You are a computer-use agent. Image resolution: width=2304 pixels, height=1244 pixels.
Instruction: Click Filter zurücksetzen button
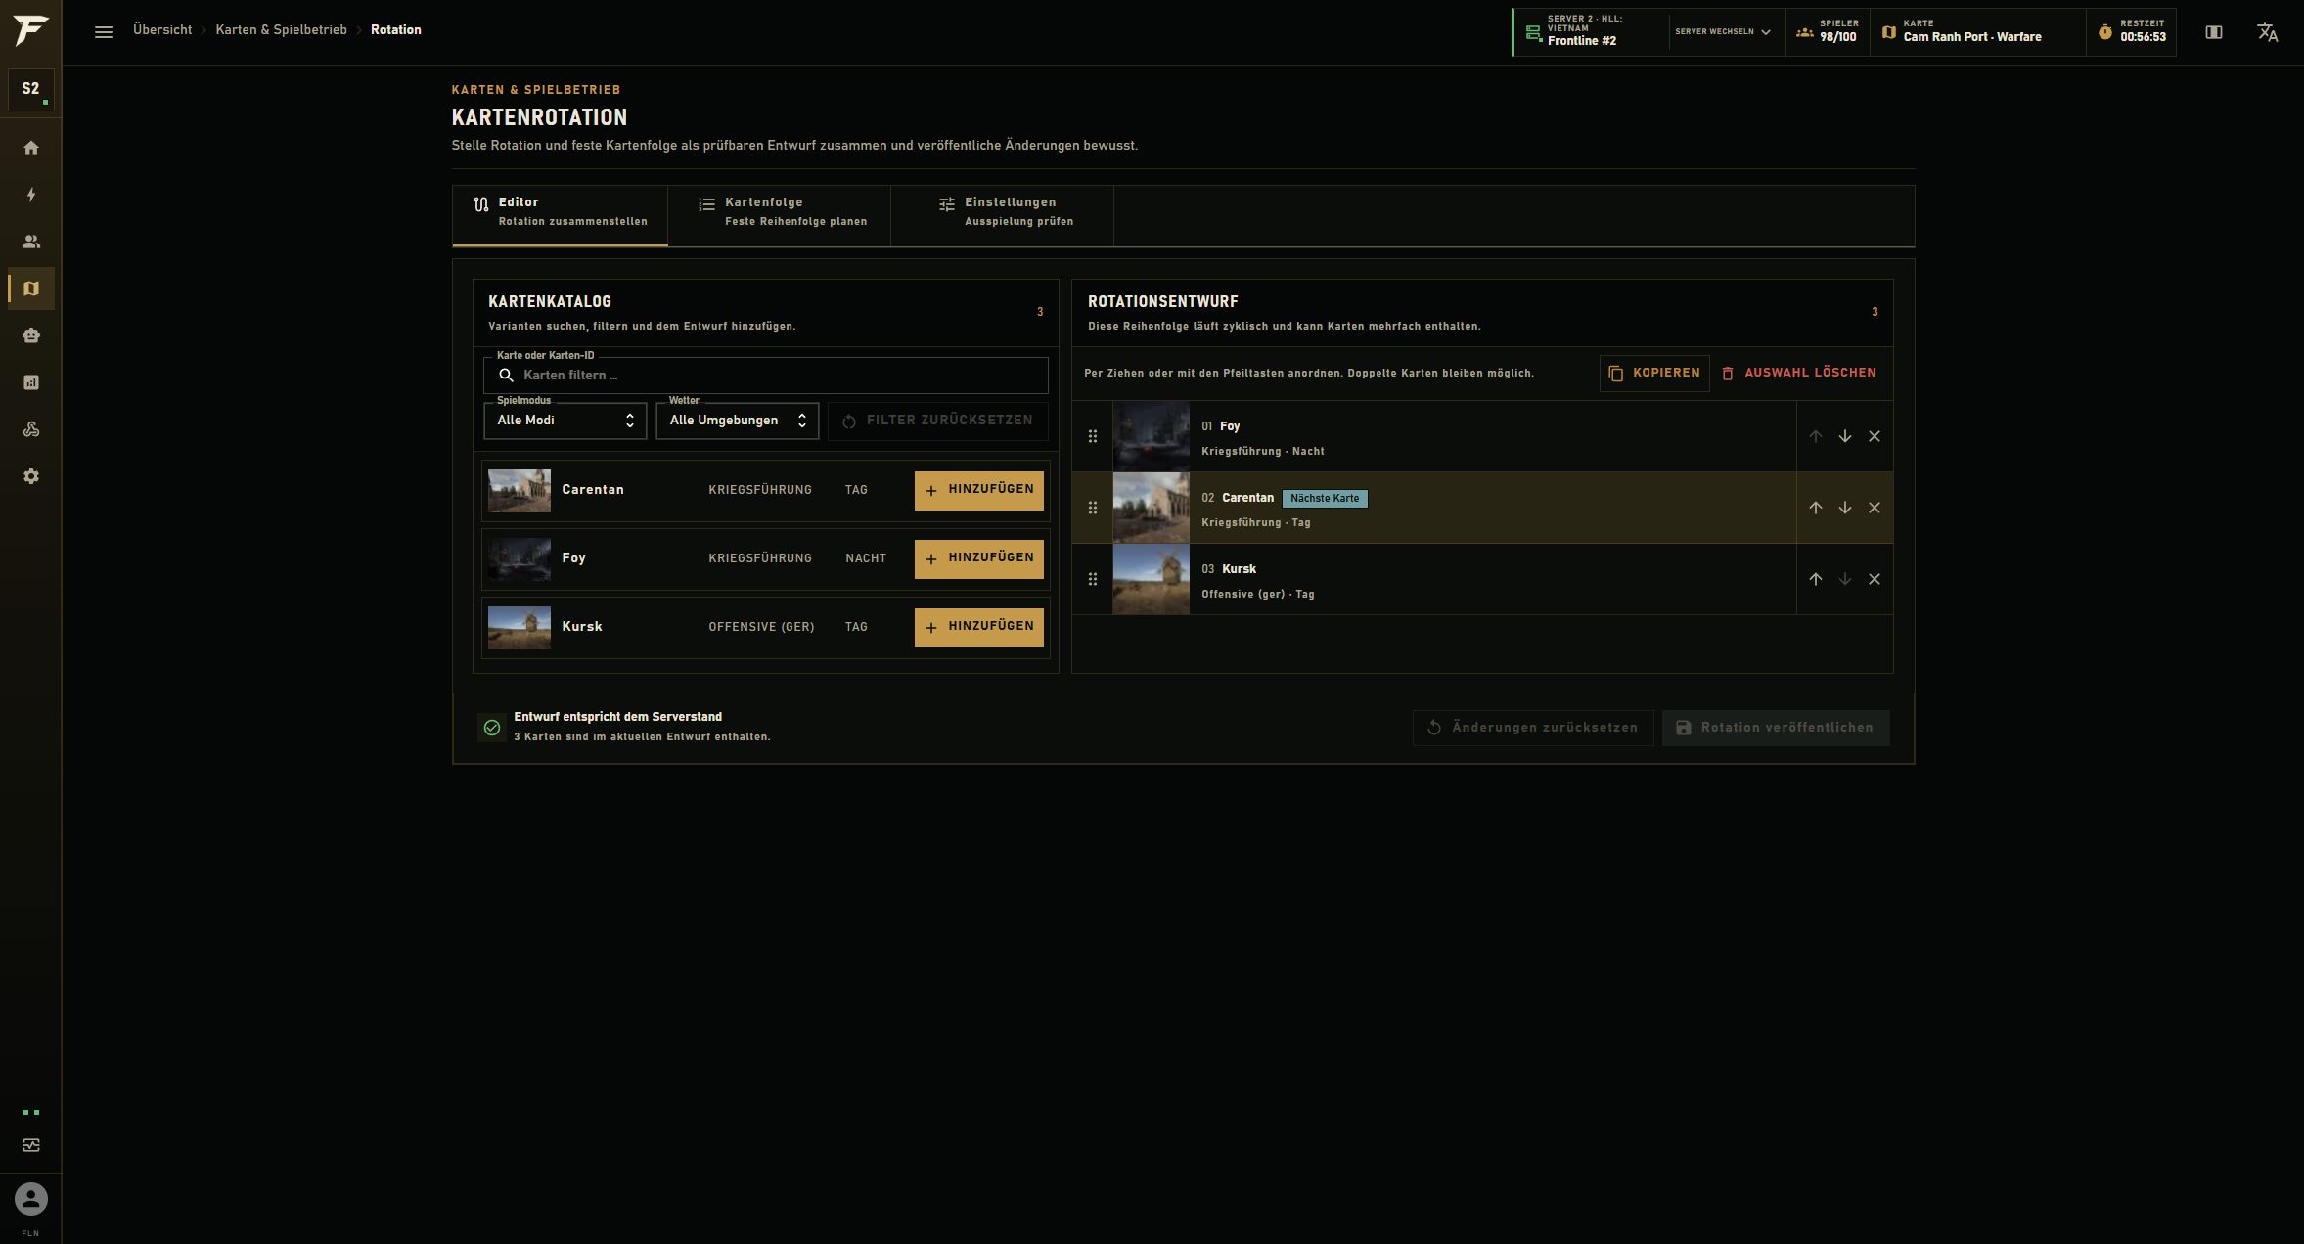(x=937, y=421)
